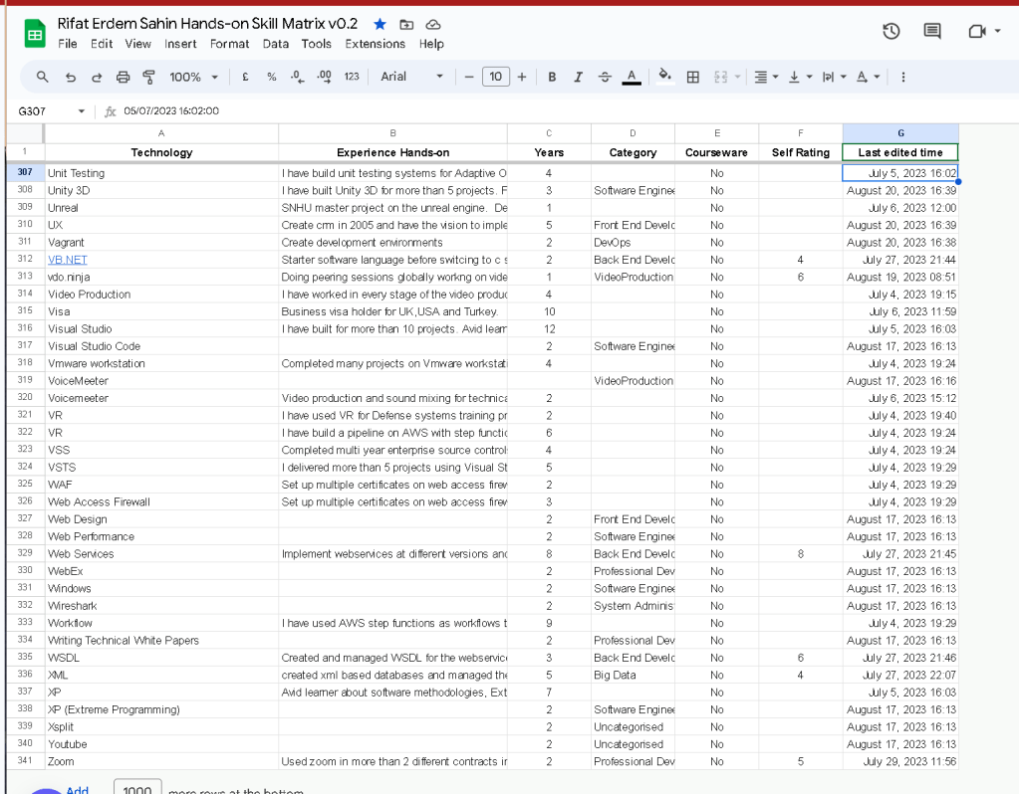Select column G header

click(x=900, y=133)
